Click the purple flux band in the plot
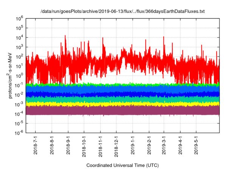Screen dimensions: 242x169 tap(123, 111)
